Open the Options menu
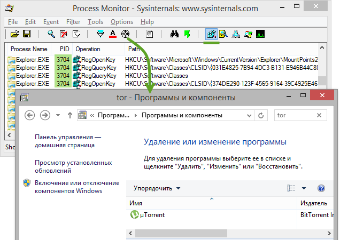The width and height of the screenshot is (340, 240). (x=122, y=22)
